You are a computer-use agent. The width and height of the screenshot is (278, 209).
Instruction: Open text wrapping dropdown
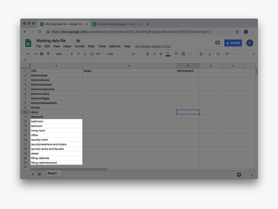219,54
